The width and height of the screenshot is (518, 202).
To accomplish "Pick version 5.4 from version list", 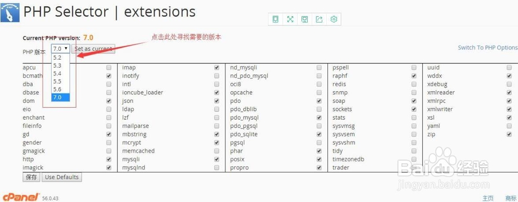I will tap(61, 73).
